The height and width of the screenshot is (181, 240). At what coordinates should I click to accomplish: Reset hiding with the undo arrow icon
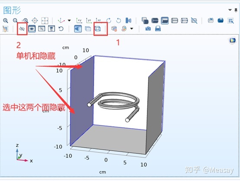click(x=61, y=29)
